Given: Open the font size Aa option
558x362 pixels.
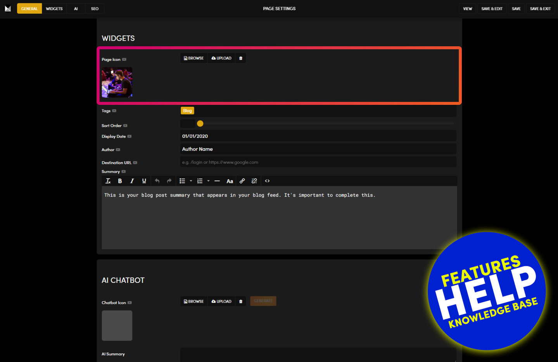Looking at the screenshot, I should coord(230,181).
